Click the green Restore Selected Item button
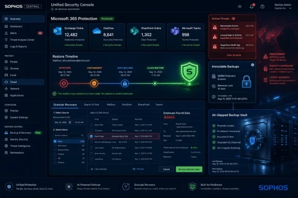Image resolution: width=298 pixels, height=198 pixels. point(189,169)
